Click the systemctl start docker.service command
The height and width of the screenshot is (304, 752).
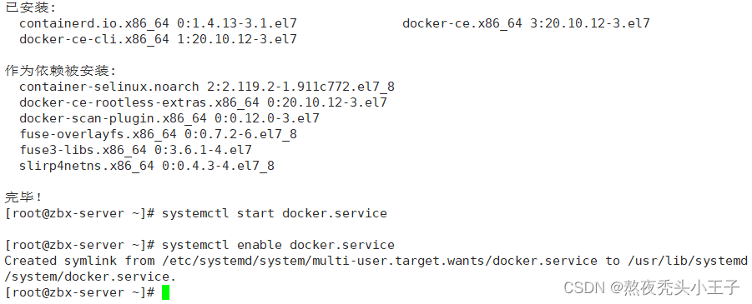275,213
